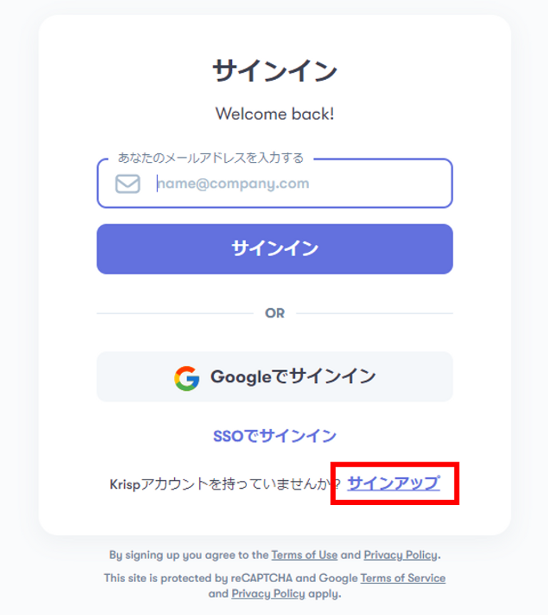Viewport: 548px width, 615px height.
Task: Click the あなたのメールアドレスを入力する field label
Action: click(211, 158)
